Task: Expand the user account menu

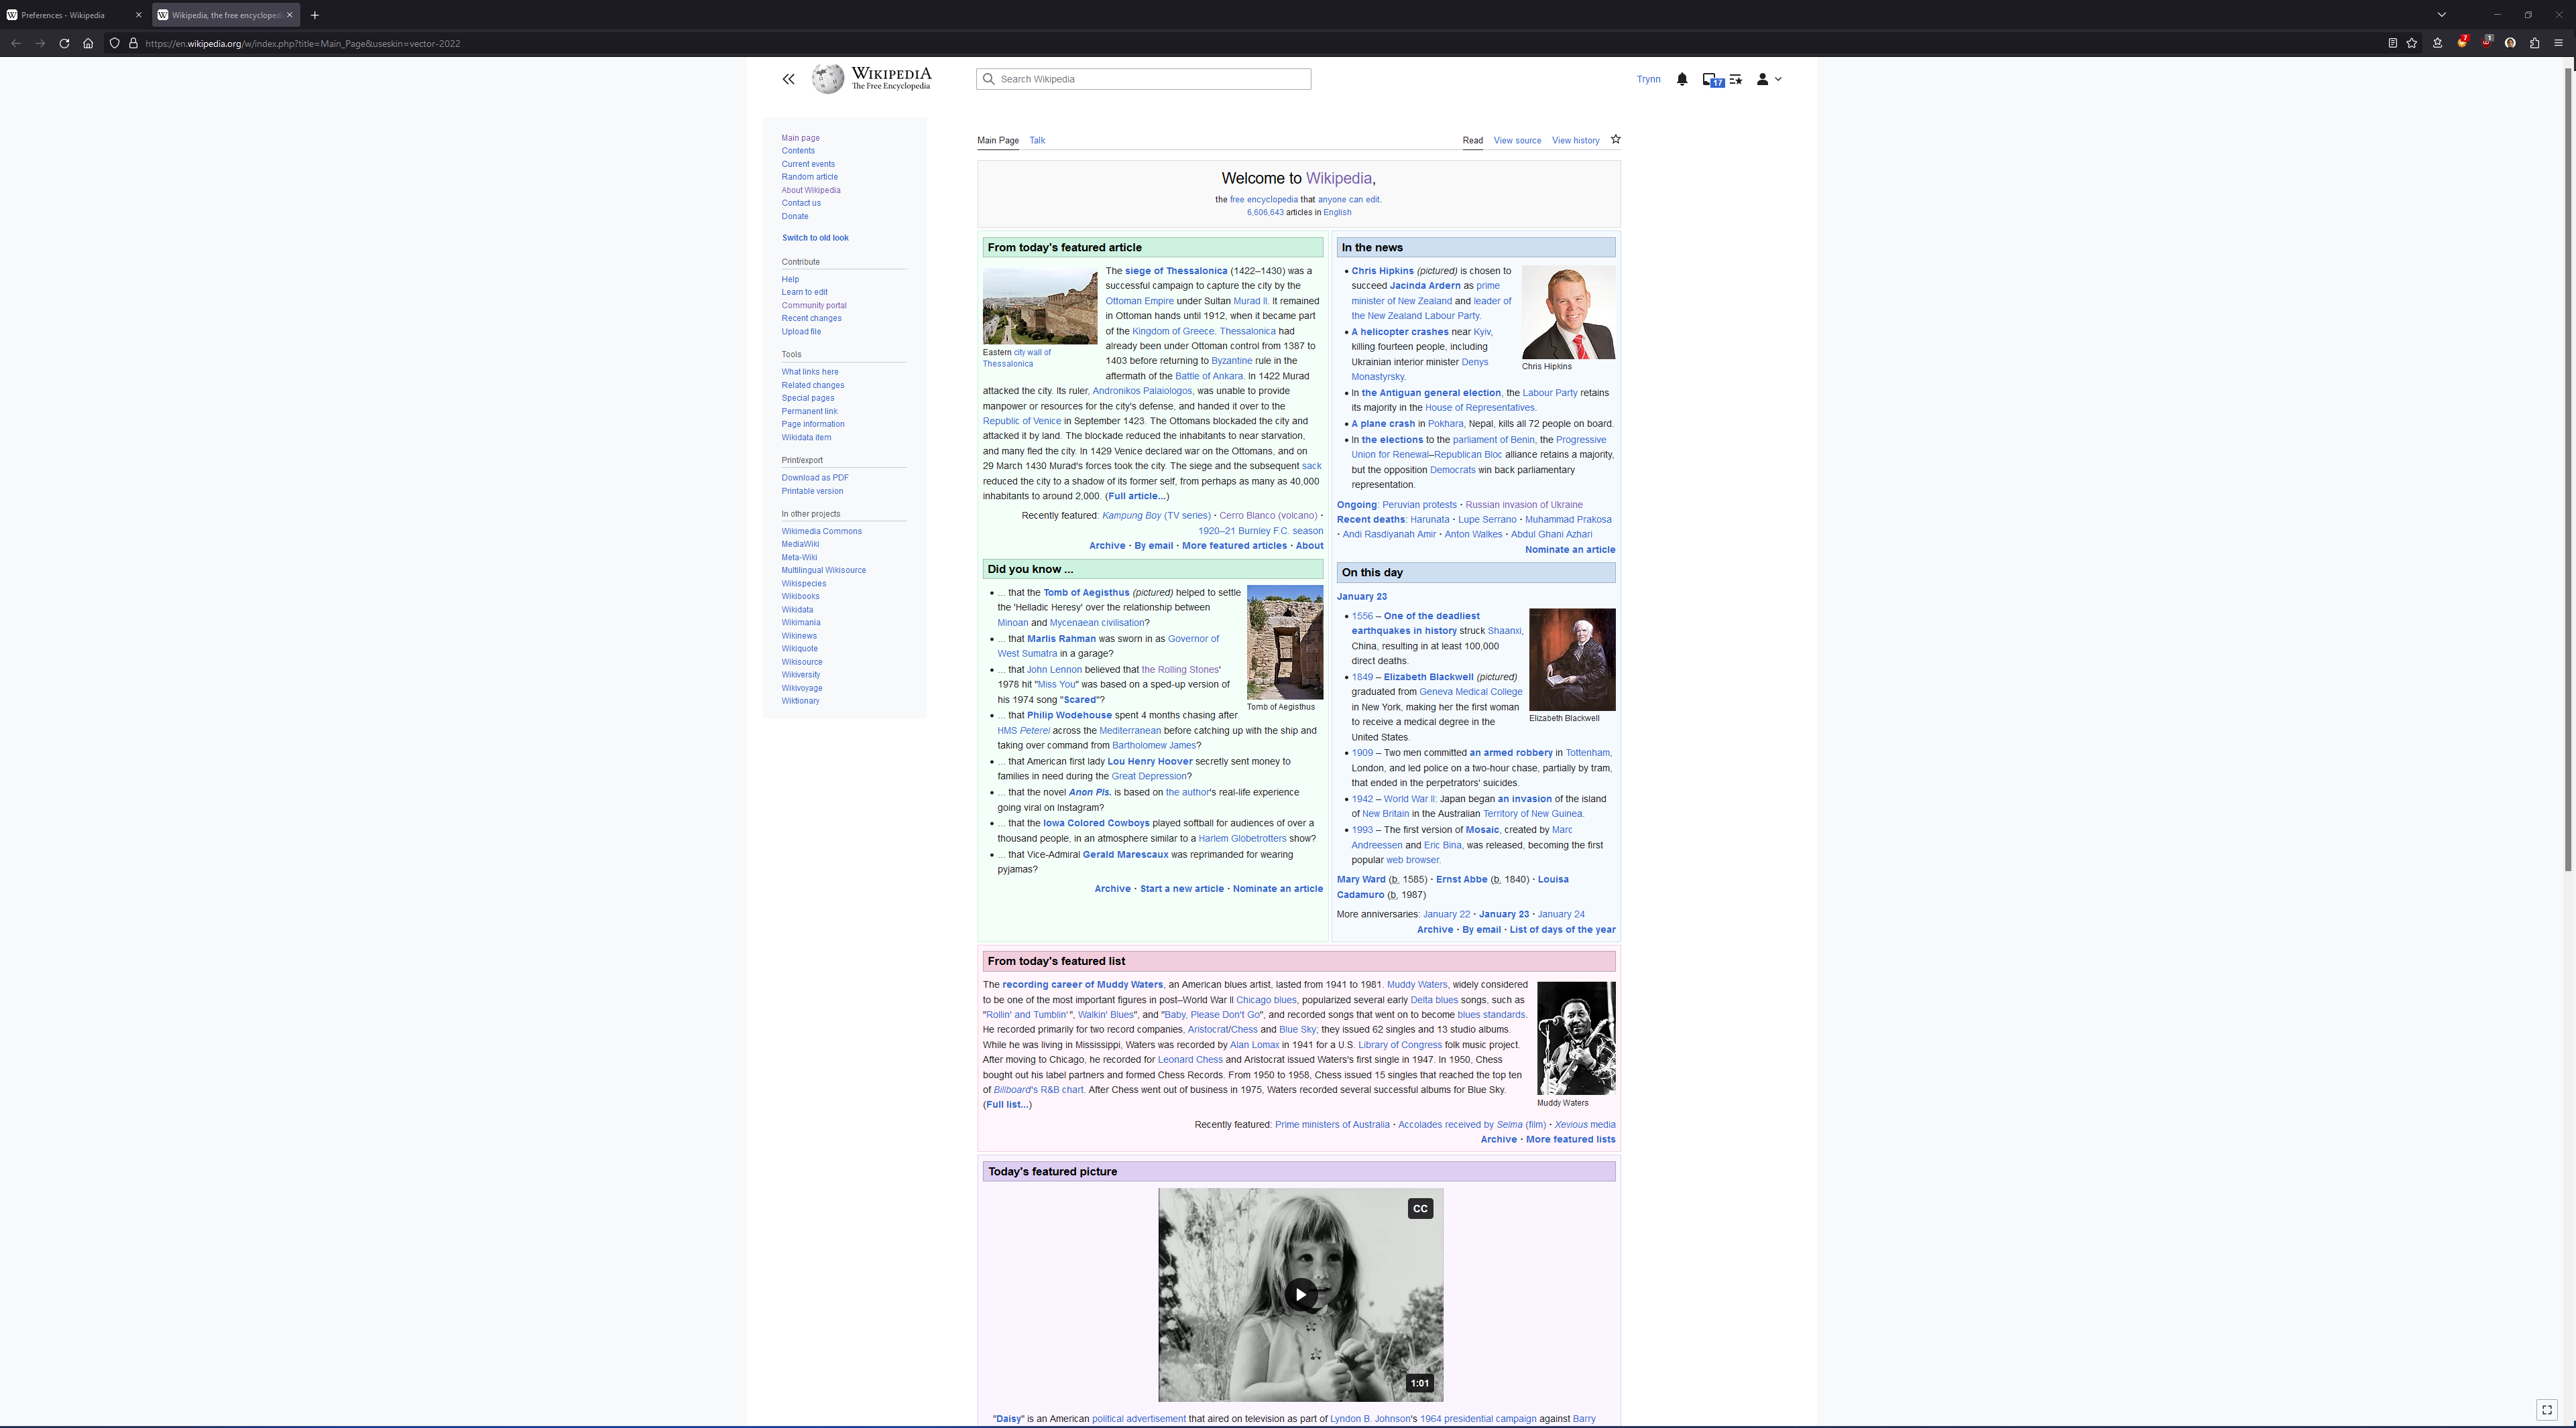Action: 1769,79
